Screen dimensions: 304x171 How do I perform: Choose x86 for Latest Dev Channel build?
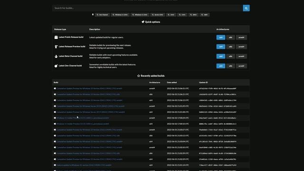[x=230, y=66]
